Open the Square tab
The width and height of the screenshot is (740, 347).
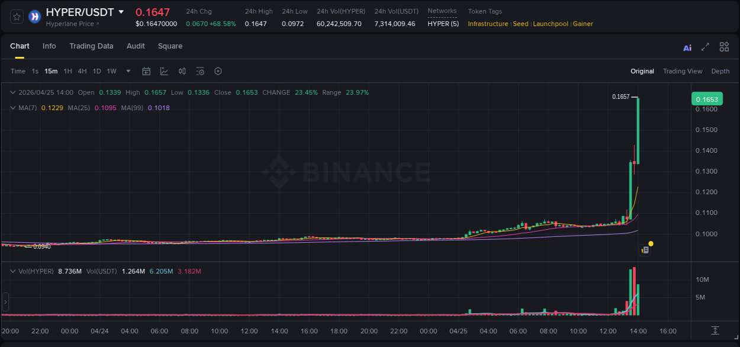coord(170,46)
